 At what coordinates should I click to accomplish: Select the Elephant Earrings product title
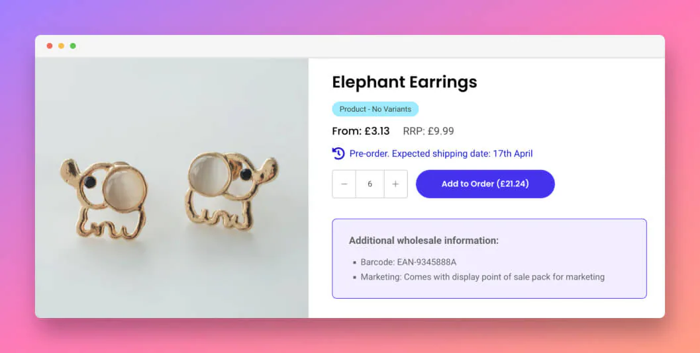[405, 82]
